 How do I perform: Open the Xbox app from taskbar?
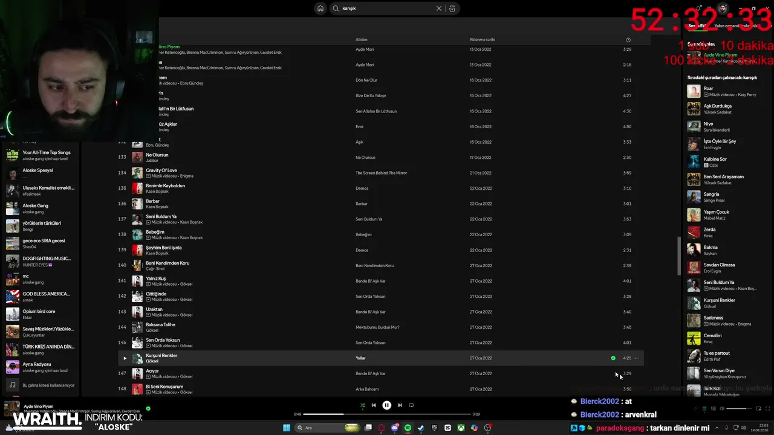(461, 428)
